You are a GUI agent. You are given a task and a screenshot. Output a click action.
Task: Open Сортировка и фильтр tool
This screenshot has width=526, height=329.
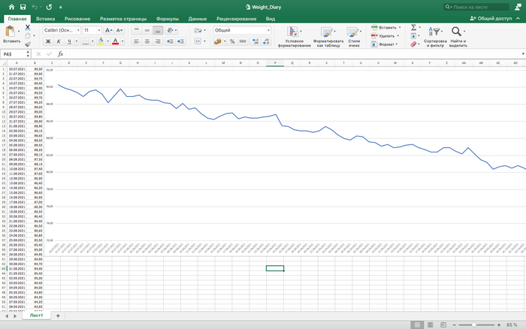[x=435, y=35]
